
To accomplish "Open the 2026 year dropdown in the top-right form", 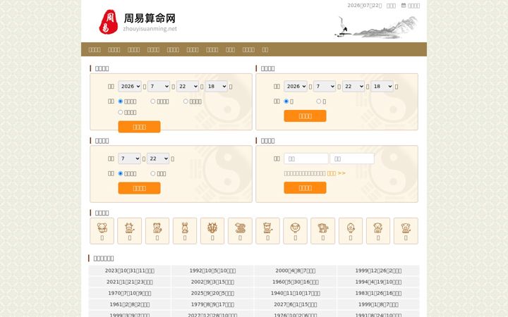I will [296, 87].
